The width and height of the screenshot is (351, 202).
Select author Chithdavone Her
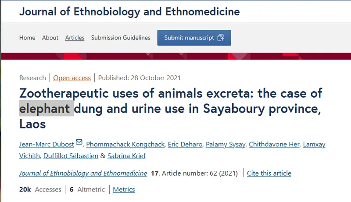pyautogui.click(x=274, y=144)
